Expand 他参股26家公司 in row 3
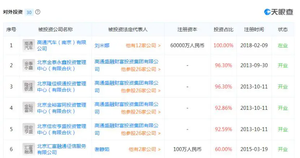The image size is (300, 158). coord(141,91)
